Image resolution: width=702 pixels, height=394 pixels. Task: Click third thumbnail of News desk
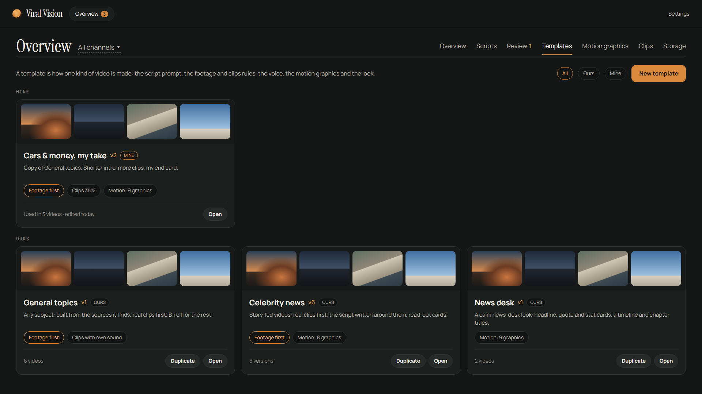603,269
